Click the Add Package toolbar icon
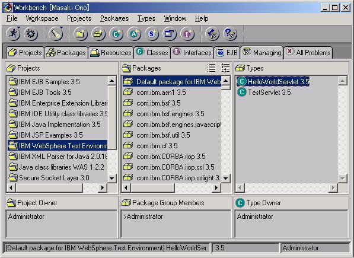This screenshot has height=258, width=354. [98, 34]
